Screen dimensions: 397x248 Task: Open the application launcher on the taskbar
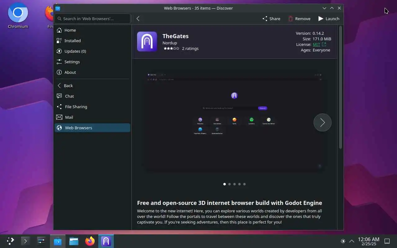[x=10, y=241]
